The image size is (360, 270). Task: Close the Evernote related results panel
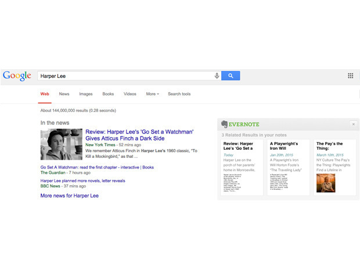coord(354,124)
